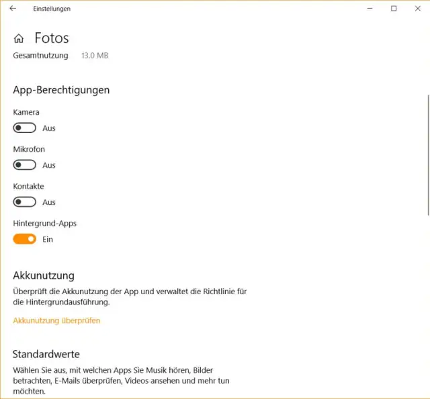Click the Akkunutzung section heading
Viewport: 430px width, 399px height.
44,275
